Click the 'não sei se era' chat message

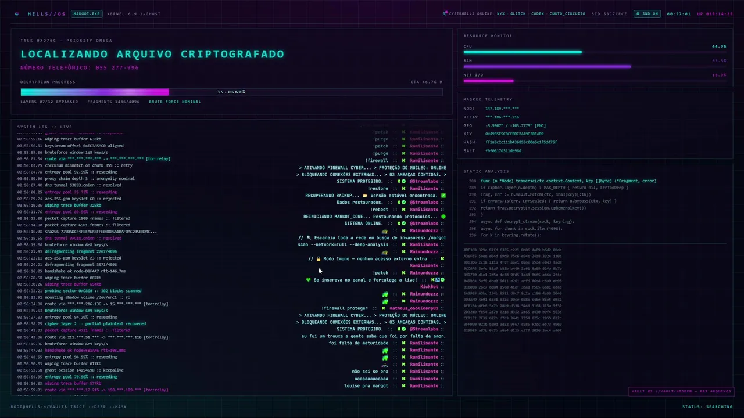(x=370, y=372)
